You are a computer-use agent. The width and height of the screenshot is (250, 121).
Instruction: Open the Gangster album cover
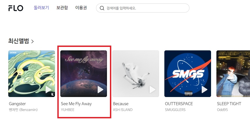coord(31,74)
